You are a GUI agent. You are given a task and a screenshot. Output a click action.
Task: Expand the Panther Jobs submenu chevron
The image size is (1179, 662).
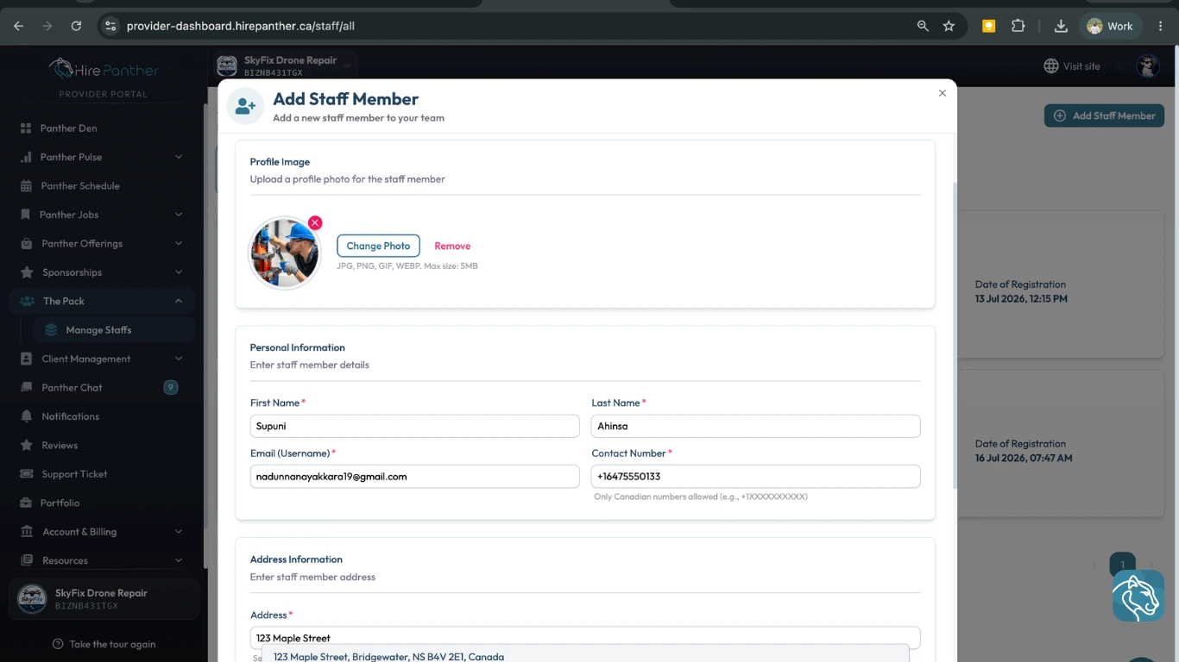(179, 215)
